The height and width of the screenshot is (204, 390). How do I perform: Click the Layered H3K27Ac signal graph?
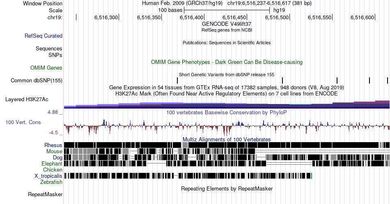(x=227, y=104)
